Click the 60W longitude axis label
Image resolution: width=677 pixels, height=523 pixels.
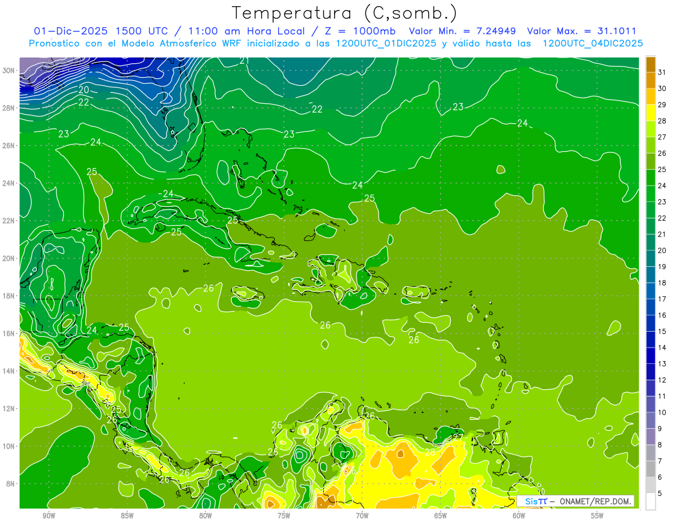point(519,516)
